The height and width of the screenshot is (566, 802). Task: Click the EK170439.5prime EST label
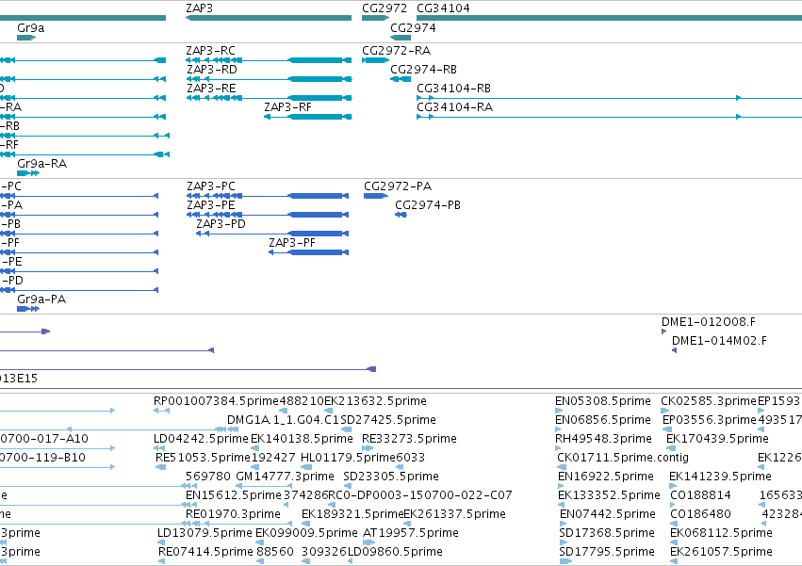click(x=717, y=439)
